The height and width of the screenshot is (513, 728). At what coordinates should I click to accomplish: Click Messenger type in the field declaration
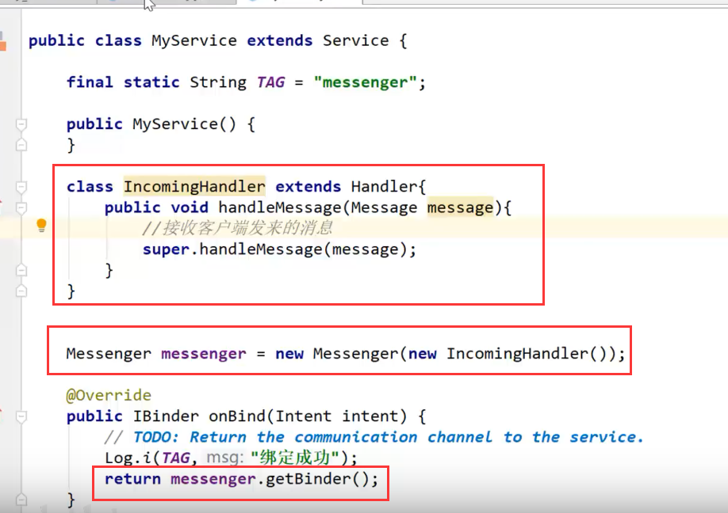(109, 354)
